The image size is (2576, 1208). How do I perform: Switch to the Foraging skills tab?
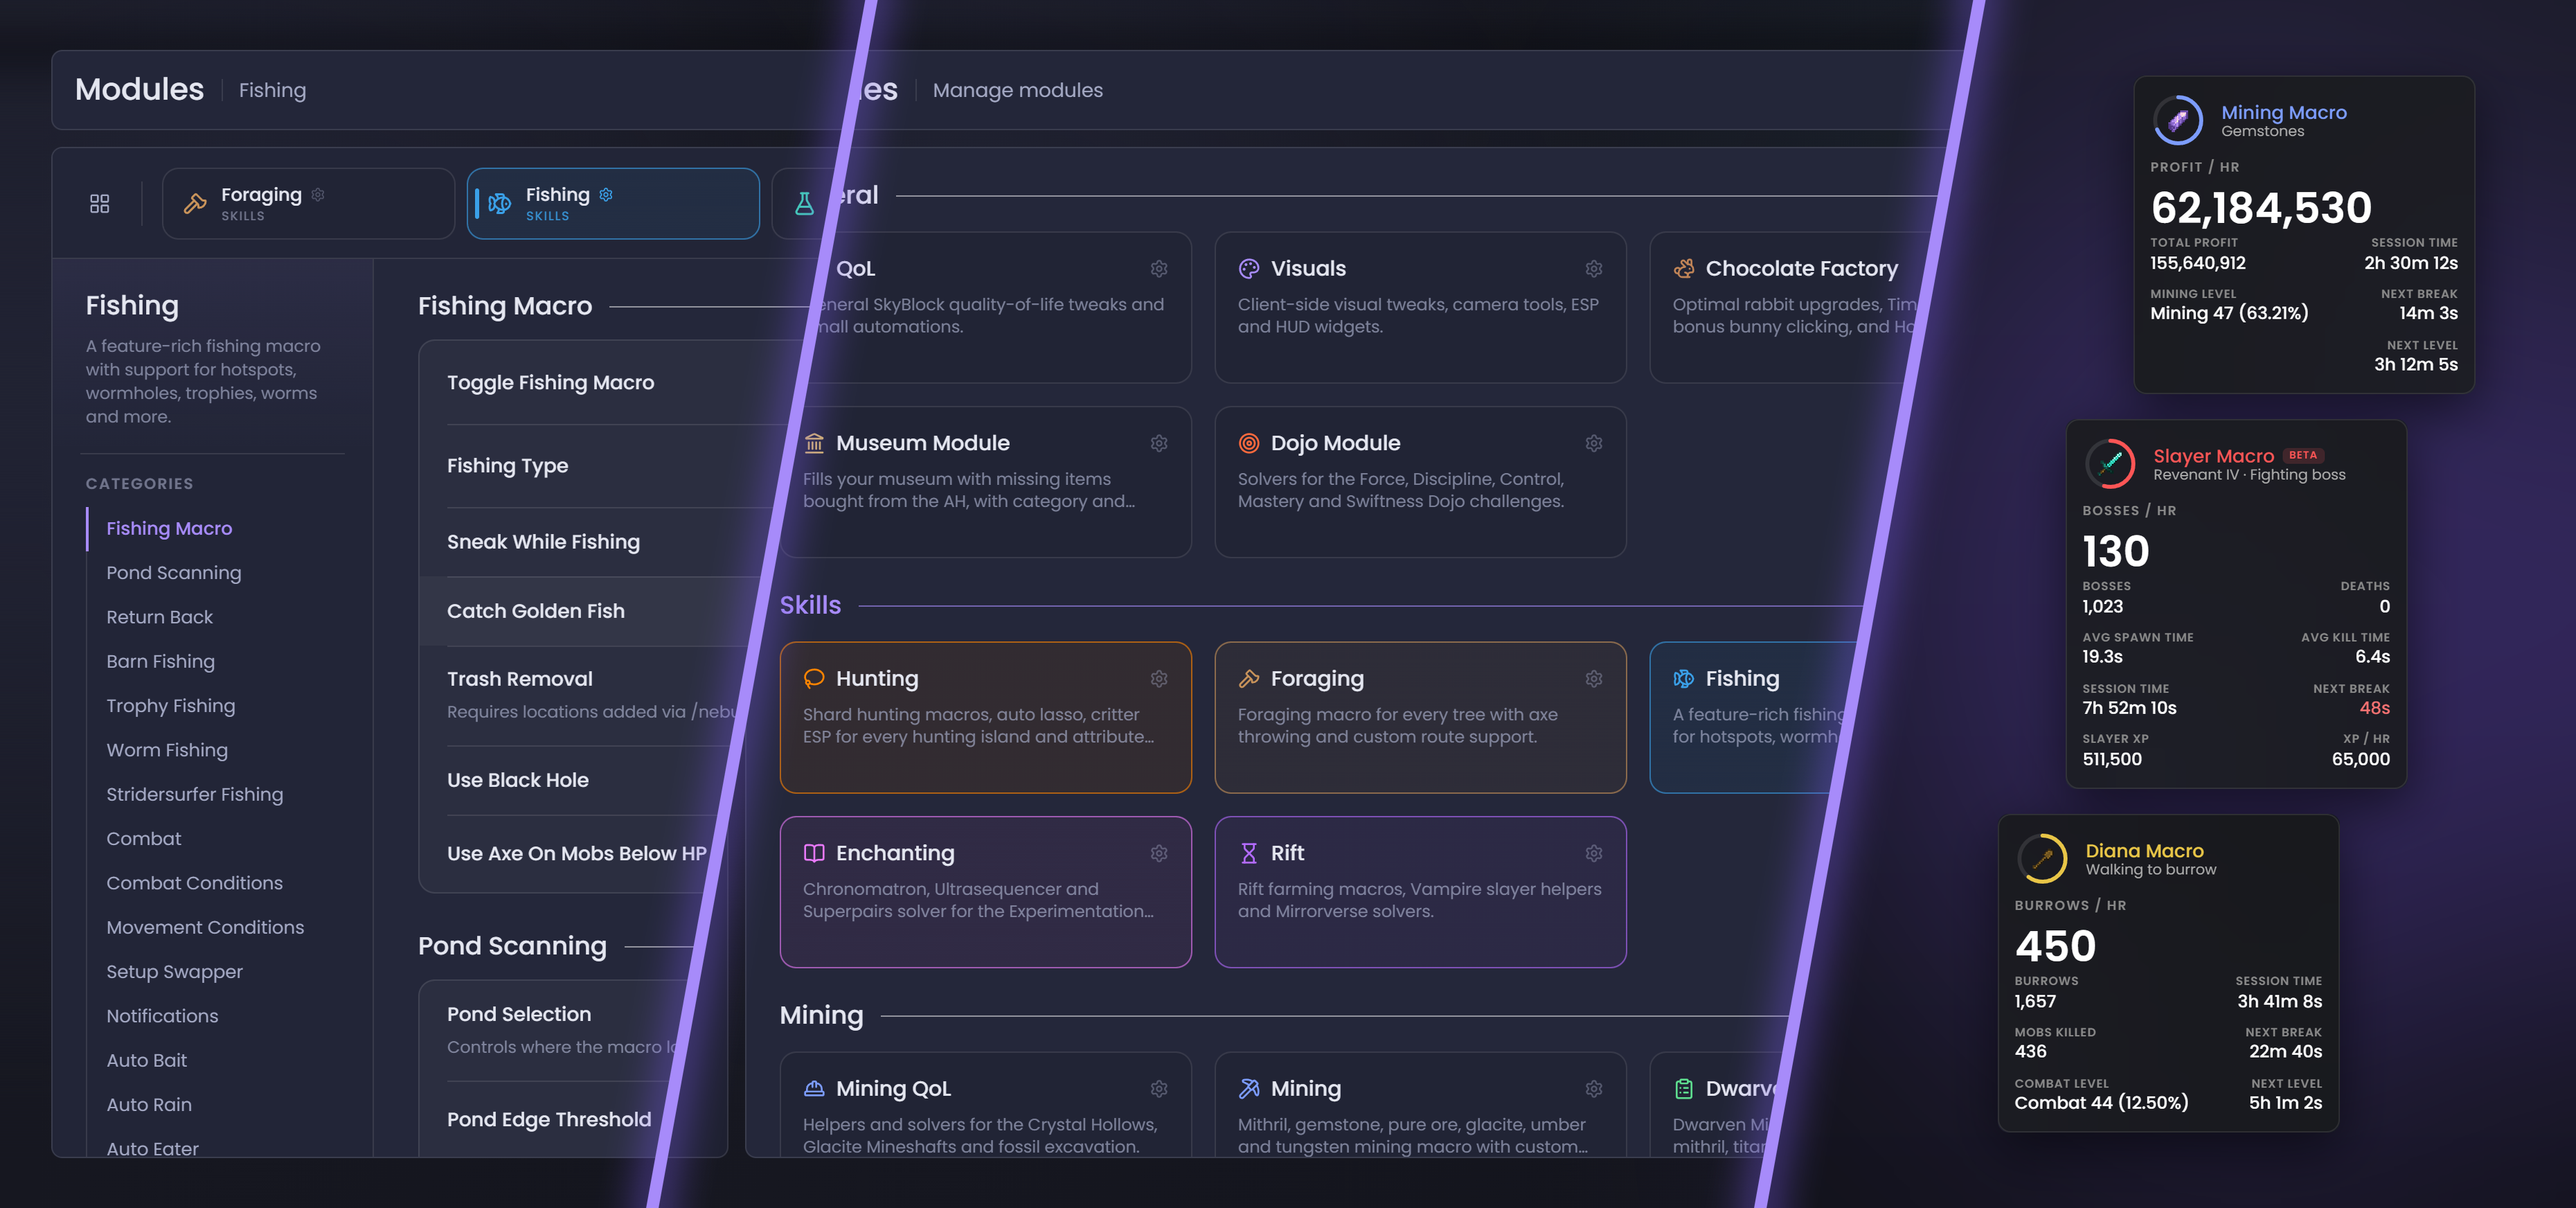coord(308,203)
